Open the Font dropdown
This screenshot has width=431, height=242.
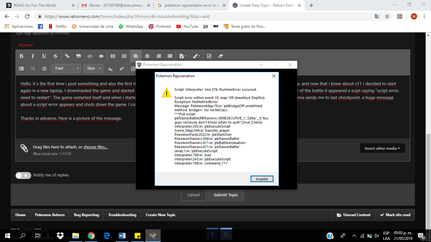point(66,68)
